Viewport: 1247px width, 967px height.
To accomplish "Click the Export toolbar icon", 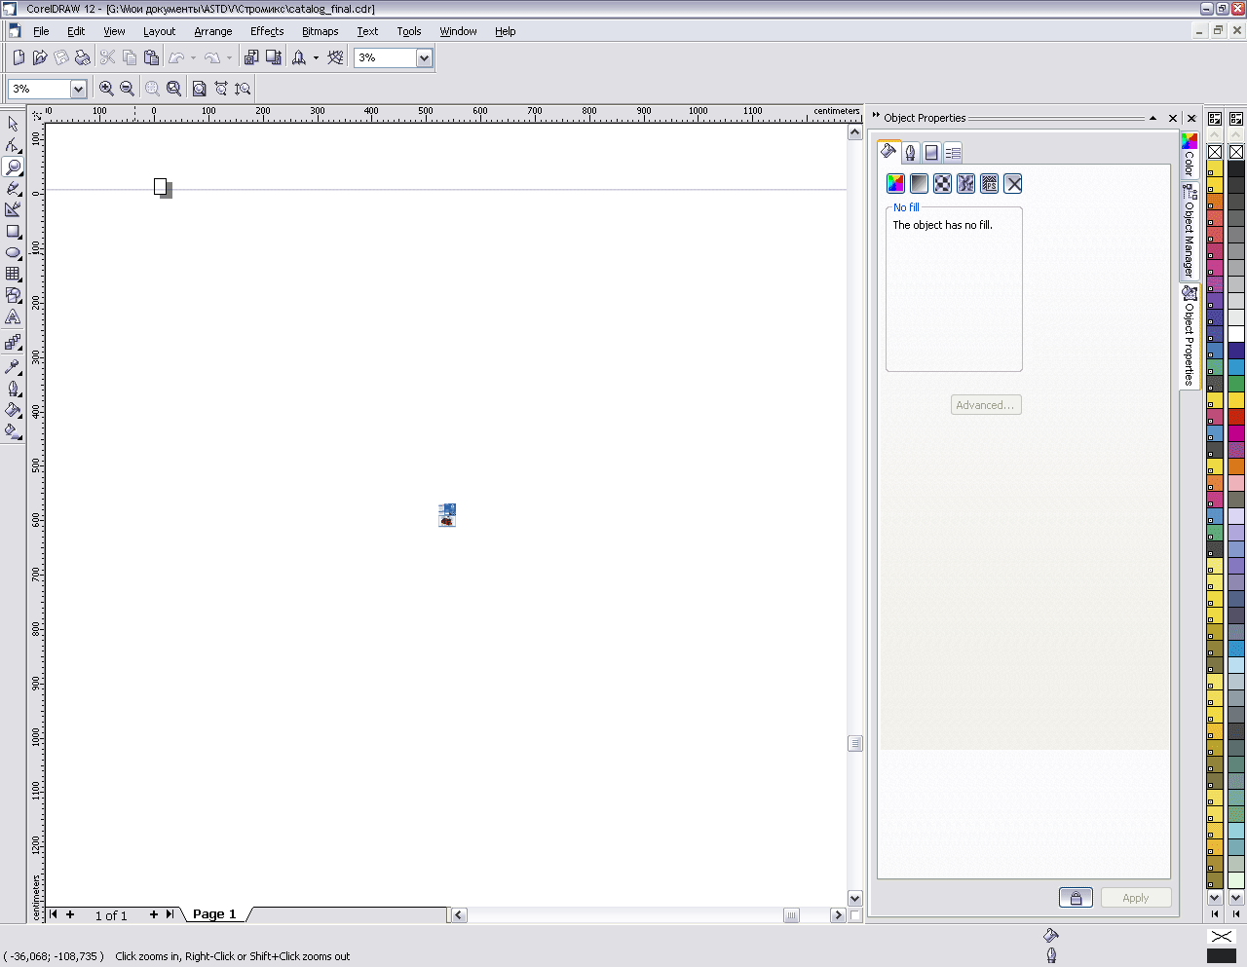I will (x=273, y=57).
